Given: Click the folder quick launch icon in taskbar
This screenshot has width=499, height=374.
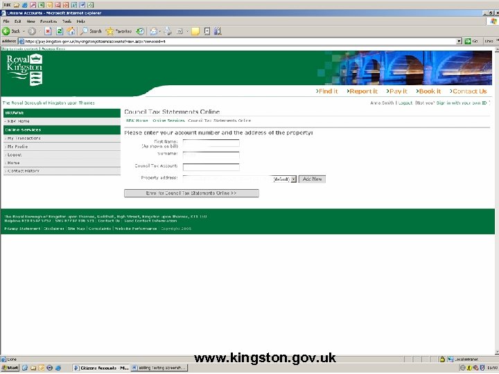Looking at the screenshot, I should click(x=33, y=368).
